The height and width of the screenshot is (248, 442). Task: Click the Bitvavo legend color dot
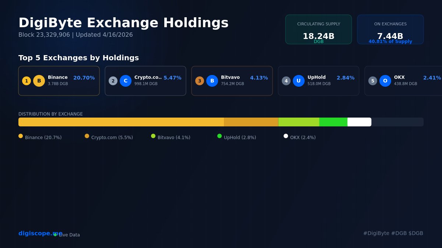point(153,136)
